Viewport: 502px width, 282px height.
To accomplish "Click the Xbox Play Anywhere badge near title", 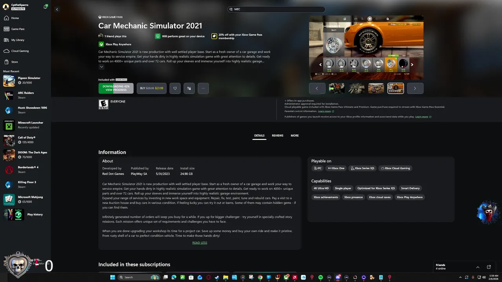I will point(115,44).
